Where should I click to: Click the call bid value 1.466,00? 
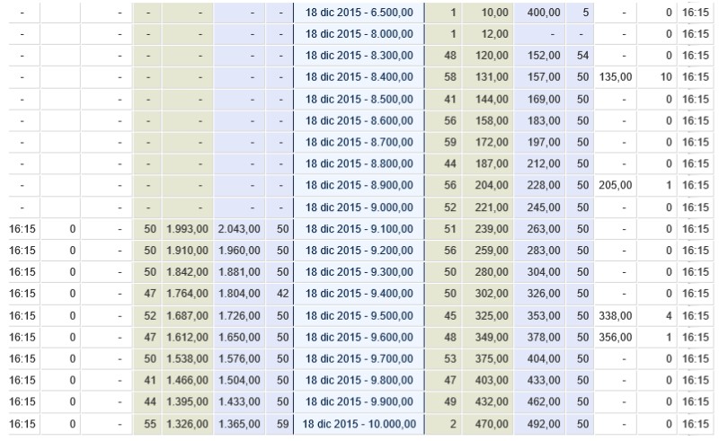pos(187,380)
